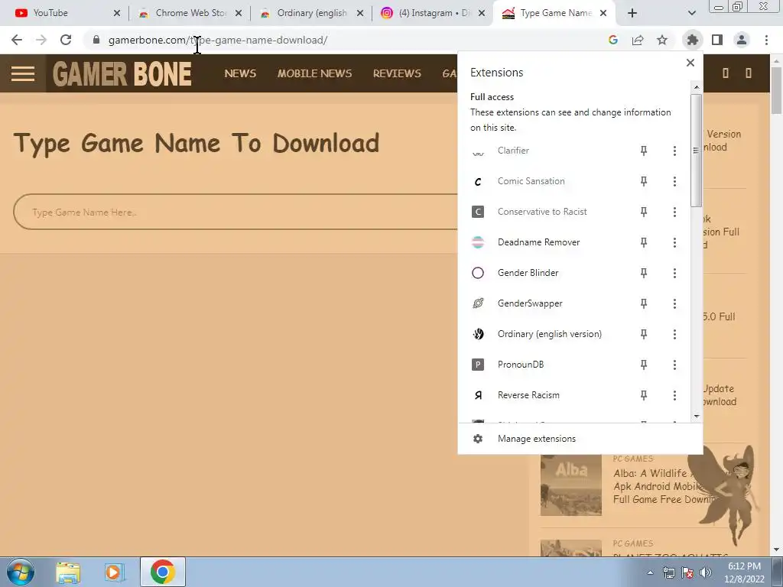783x587 pixels.
Task: Open the tab search dropdown arrow
Action: [691, 13]
